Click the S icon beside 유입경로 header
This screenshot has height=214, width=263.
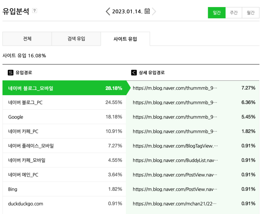[11, 73]
